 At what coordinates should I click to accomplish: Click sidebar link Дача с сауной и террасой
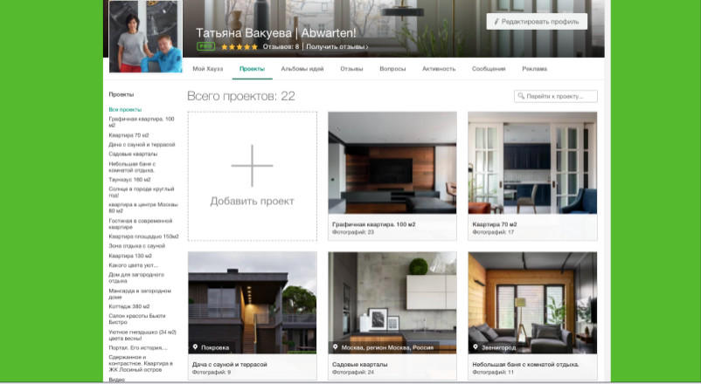[x=142, y=145]
